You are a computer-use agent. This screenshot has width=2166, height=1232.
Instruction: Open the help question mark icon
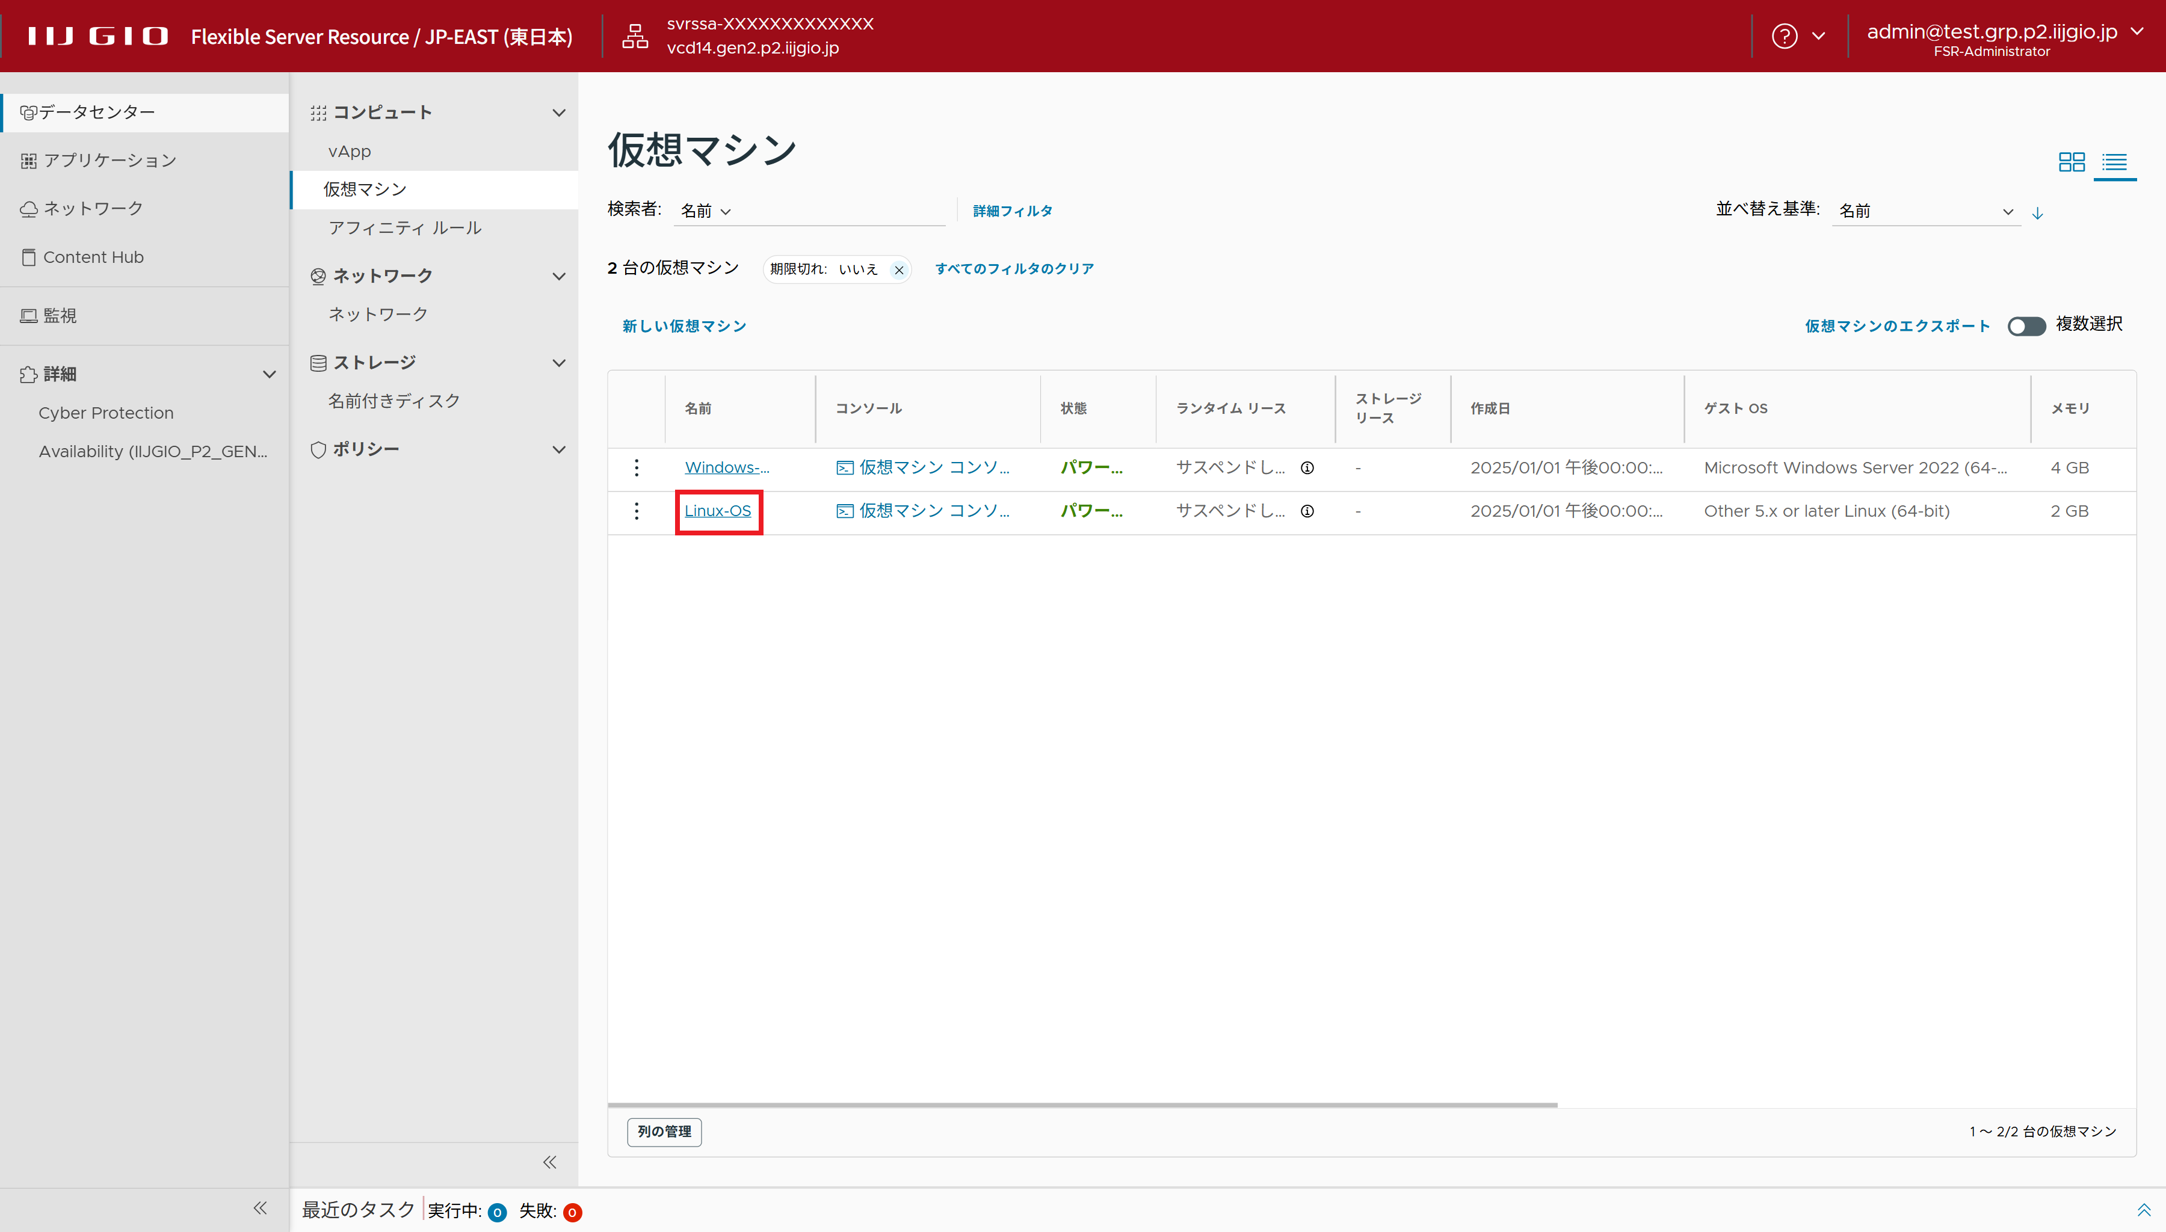1785,36
